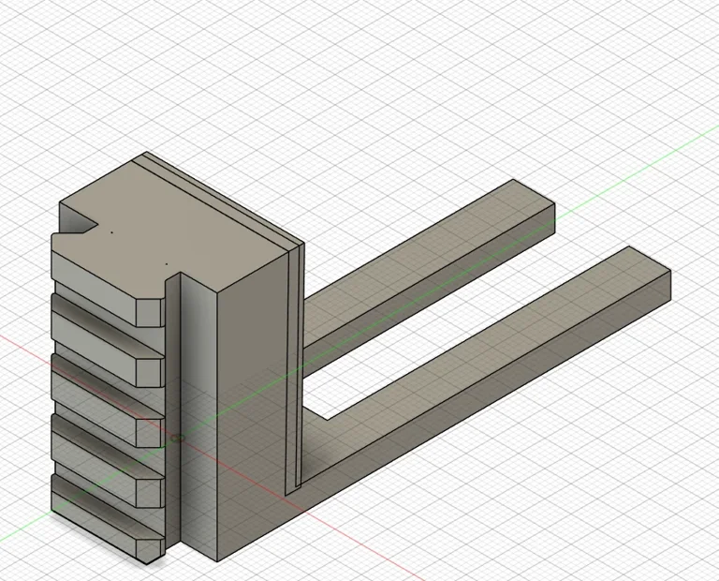Pick the middle fin on the block's side
719x581 pixels.
click(103, 393)
